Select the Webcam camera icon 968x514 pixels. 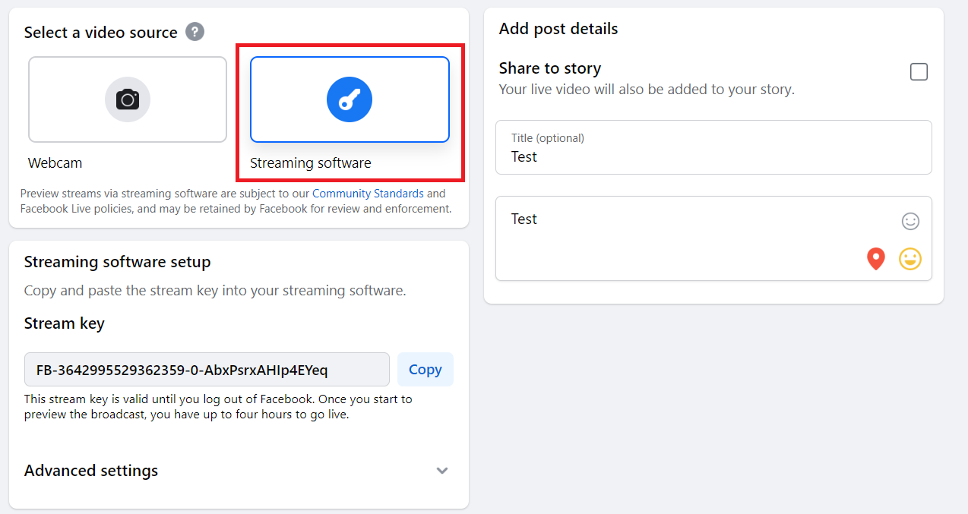pyautogui.click(x=128, y=99)
